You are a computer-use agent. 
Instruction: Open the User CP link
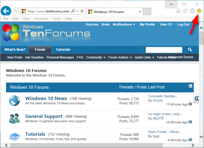[166, 24]
